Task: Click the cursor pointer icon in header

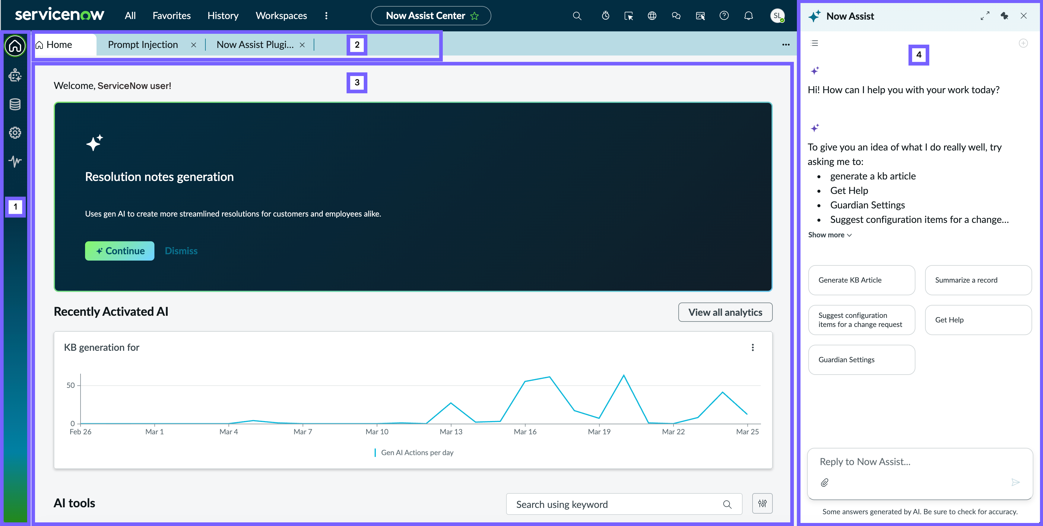Action: click(x=628, y=16)
